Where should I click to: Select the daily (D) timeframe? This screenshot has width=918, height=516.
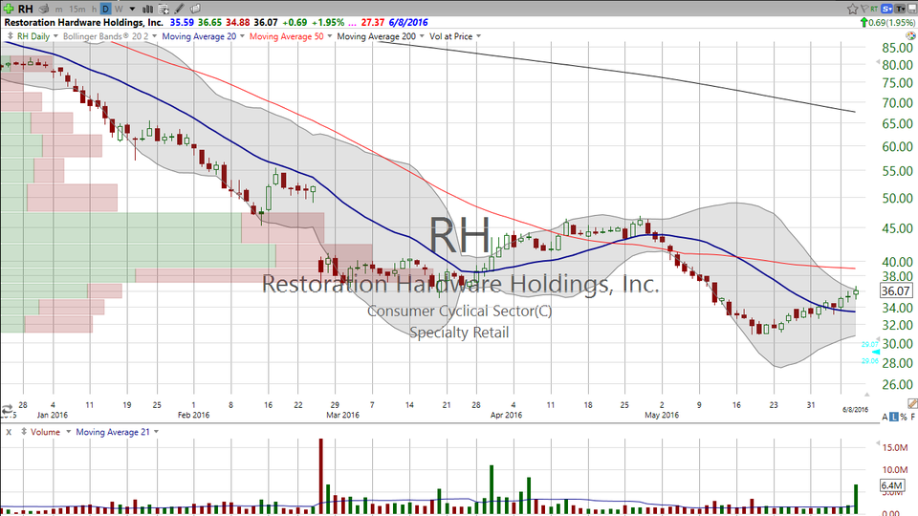[106, 8]
